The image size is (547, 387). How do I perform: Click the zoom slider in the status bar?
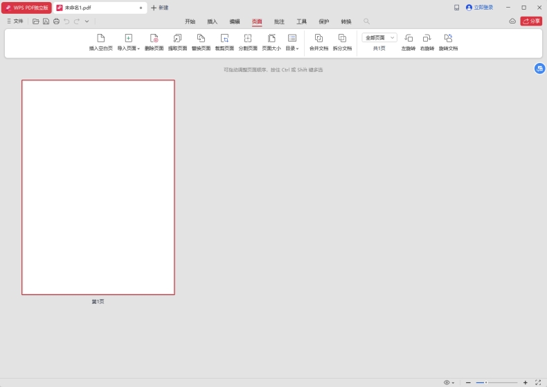point(496,382)
